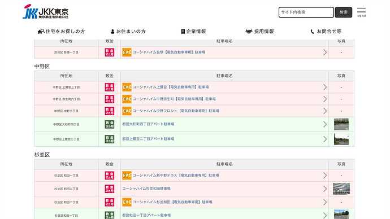Open the お住まいの方 menu

click(x=128, y=32)
